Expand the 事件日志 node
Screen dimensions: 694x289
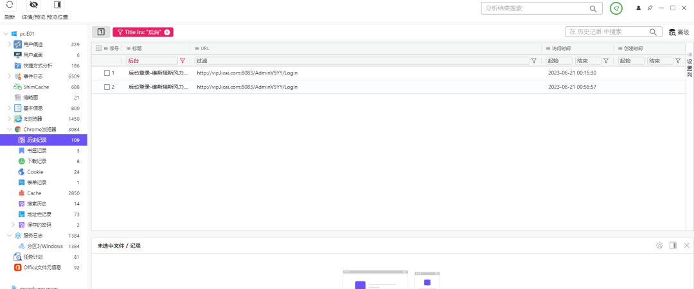[x=10, y=76]
